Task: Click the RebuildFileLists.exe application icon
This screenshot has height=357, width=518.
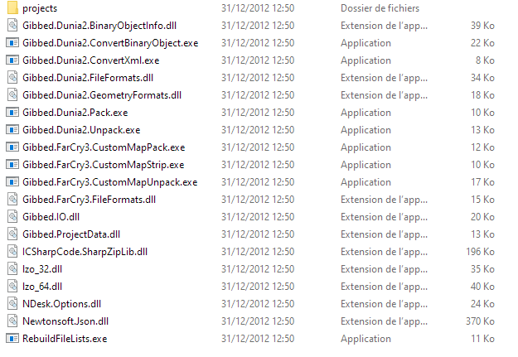Action: click(12, 339)
